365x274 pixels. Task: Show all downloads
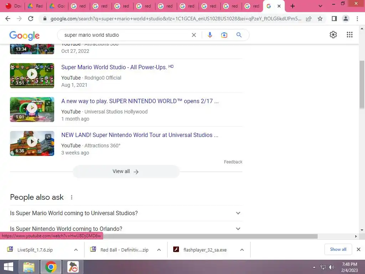(338, 249)
